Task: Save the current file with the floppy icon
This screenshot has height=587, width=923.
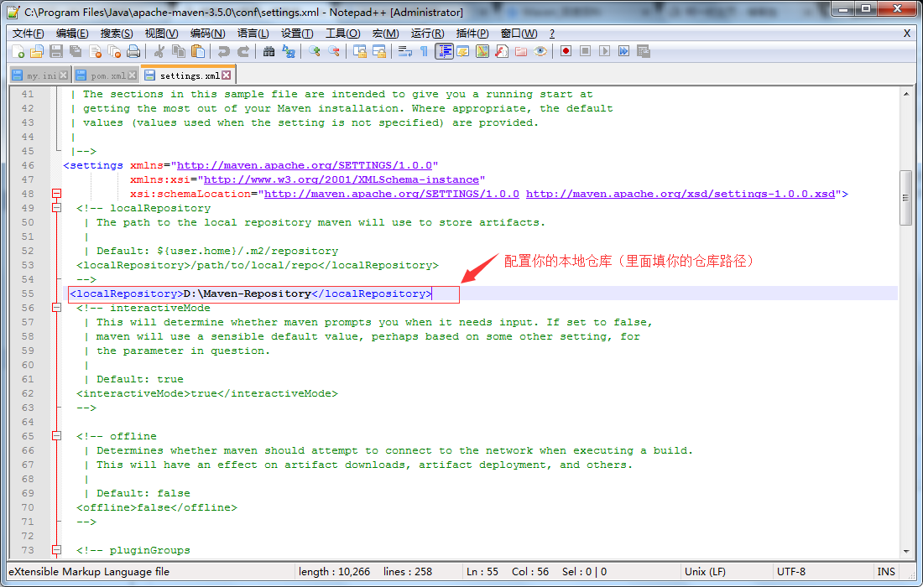Action: 56,52
